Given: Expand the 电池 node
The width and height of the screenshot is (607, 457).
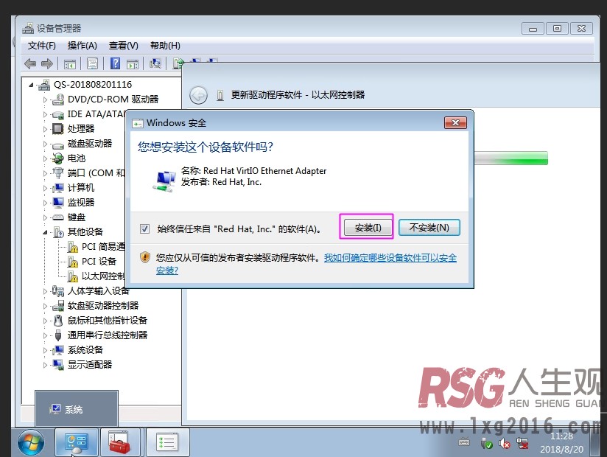Looking at the screenshot, I should pyautogui.click(x=45, y=158).
